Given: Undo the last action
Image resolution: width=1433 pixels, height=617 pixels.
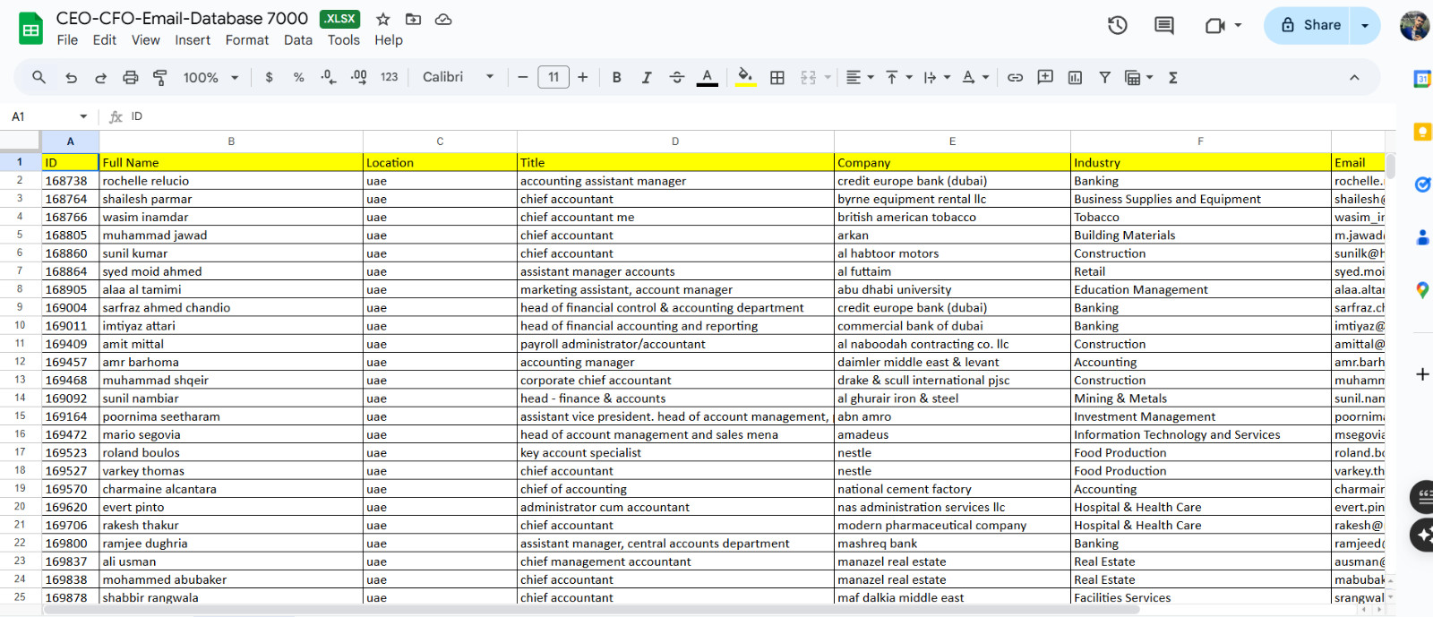Looking at the screenshot, I should [71, 78].
